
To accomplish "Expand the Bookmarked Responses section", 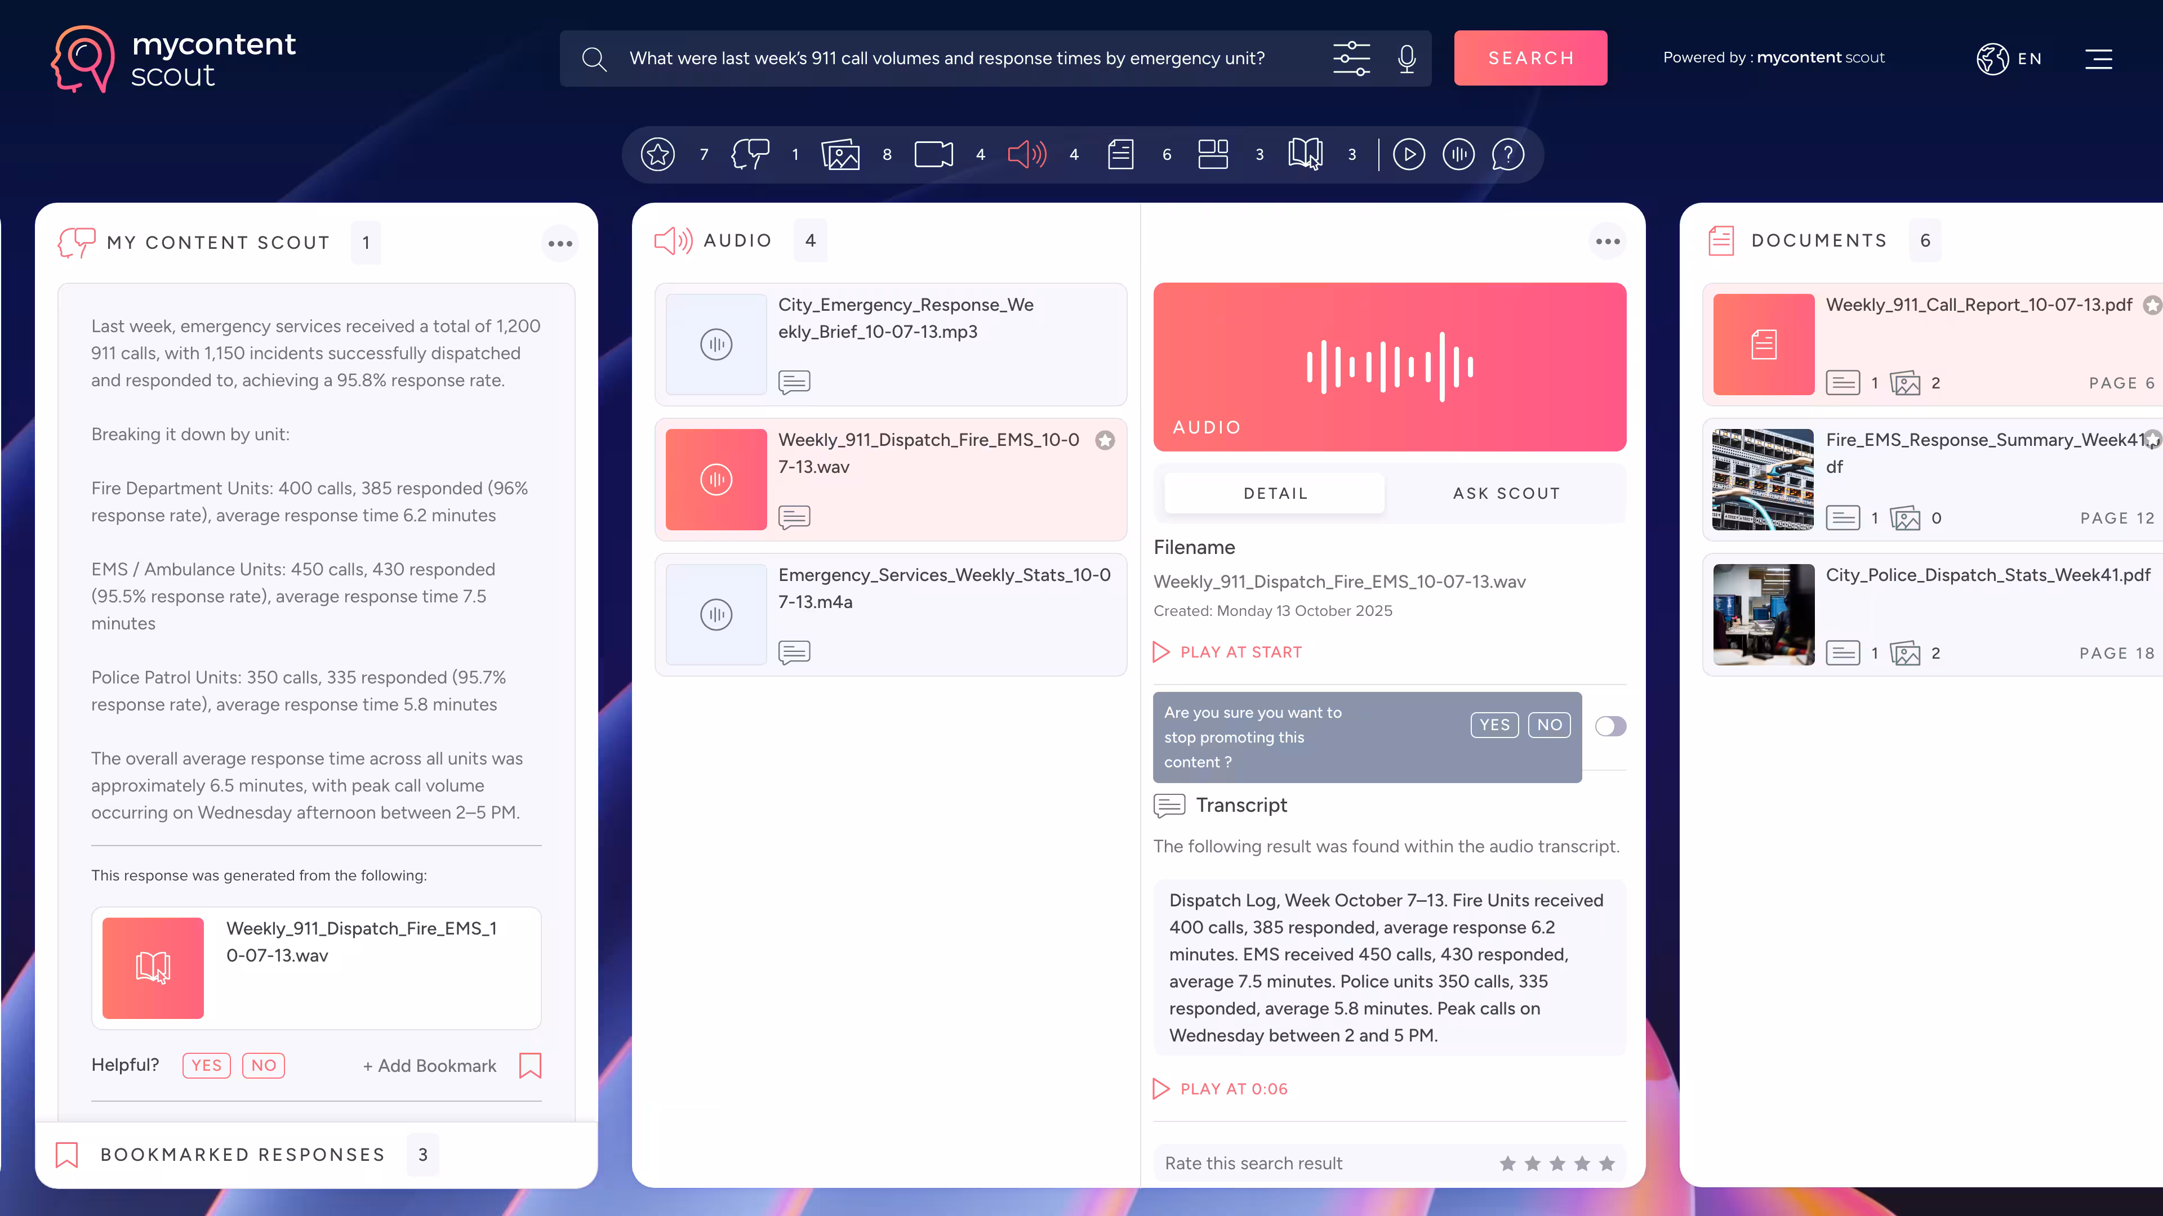I will (243, 1155).
